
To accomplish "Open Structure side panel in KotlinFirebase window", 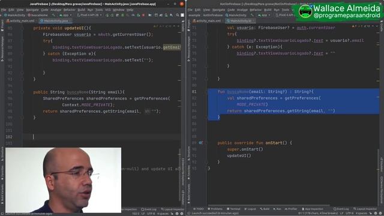I will (188, 153).
